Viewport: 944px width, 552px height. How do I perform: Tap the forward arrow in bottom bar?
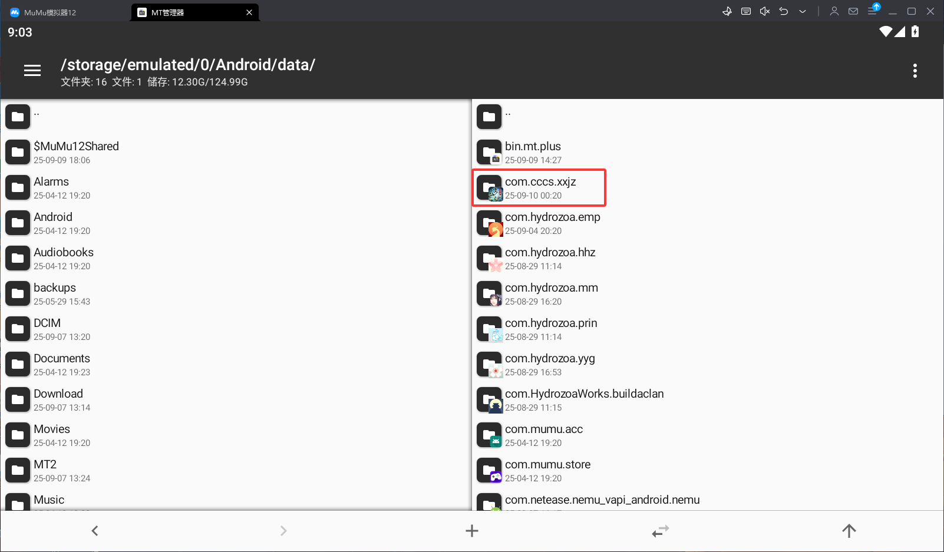coord(283,531)
